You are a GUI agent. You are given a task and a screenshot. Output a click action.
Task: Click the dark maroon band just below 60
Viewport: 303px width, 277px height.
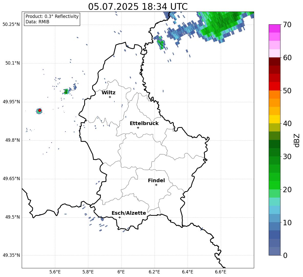[x=274, y=61]
